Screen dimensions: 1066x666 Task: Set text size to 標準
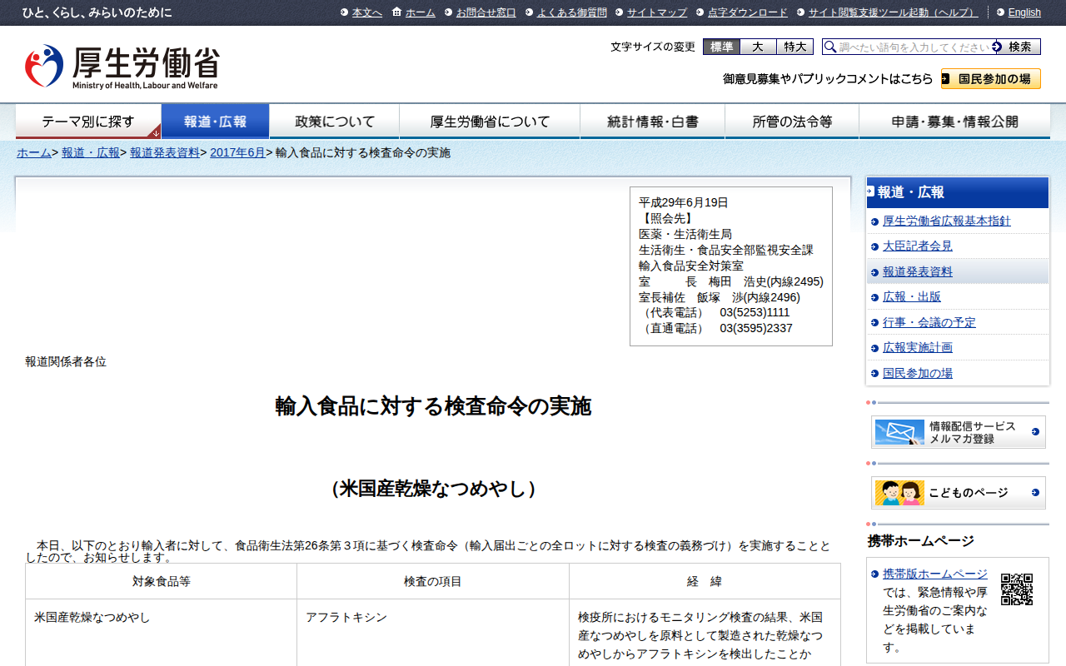(x=721, y=47)
